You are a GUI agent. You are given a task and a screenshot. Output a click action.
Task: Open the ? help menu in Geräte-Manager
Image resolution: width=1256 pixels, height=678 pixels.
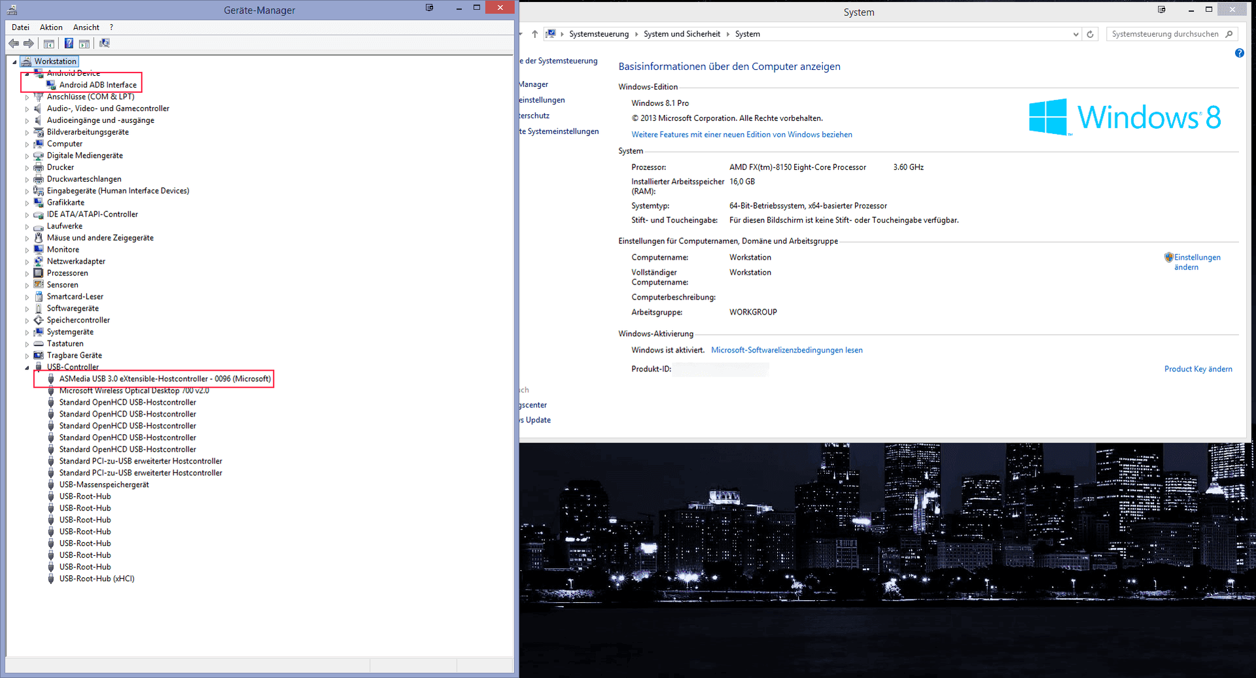[x=111, y=27]
